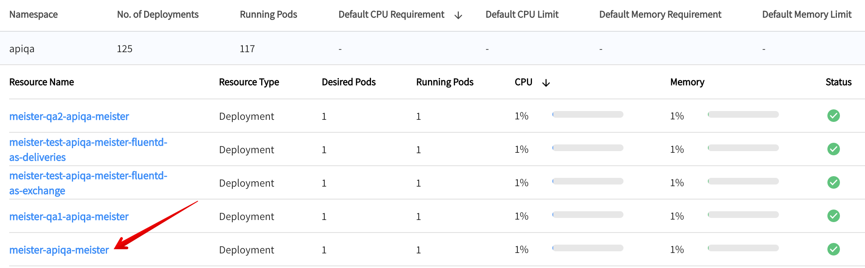Click green status check for meister-qa1-apiqa-meister
Viewport: 865px width, 268px height.
pyautogui.click(x=833, y=216)
